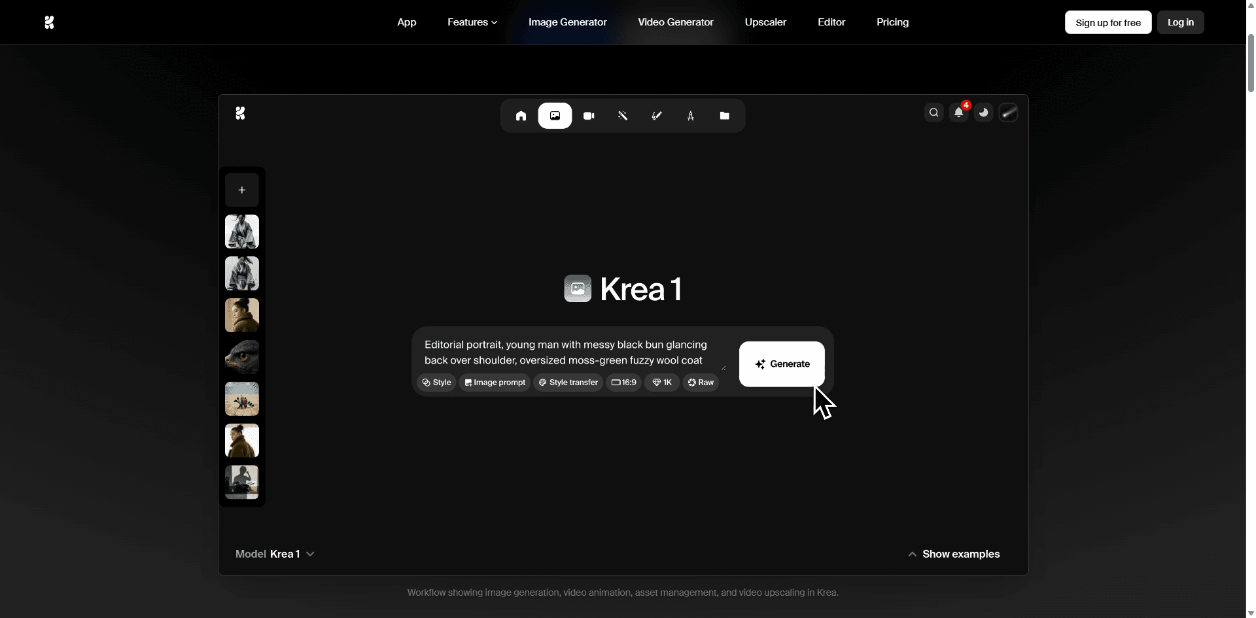1256x618 pixels.
Task: Expand Show examples panel
Action: (954, 554)
